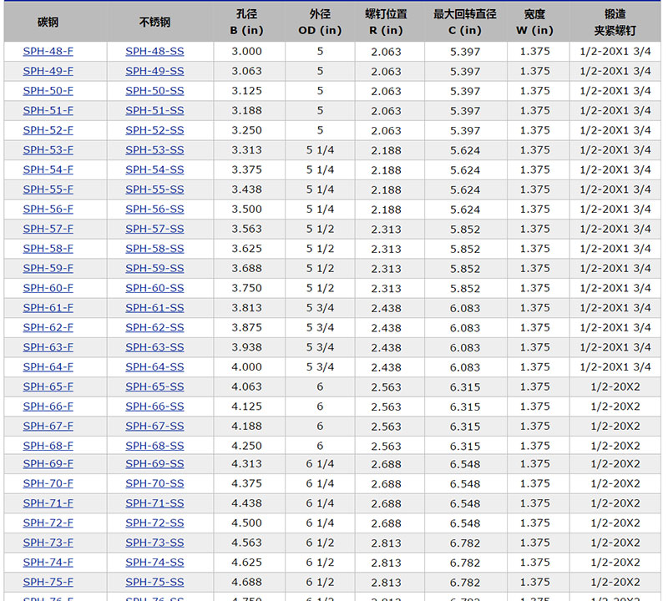Click the SPH-75-SS part link

(154, 583)
